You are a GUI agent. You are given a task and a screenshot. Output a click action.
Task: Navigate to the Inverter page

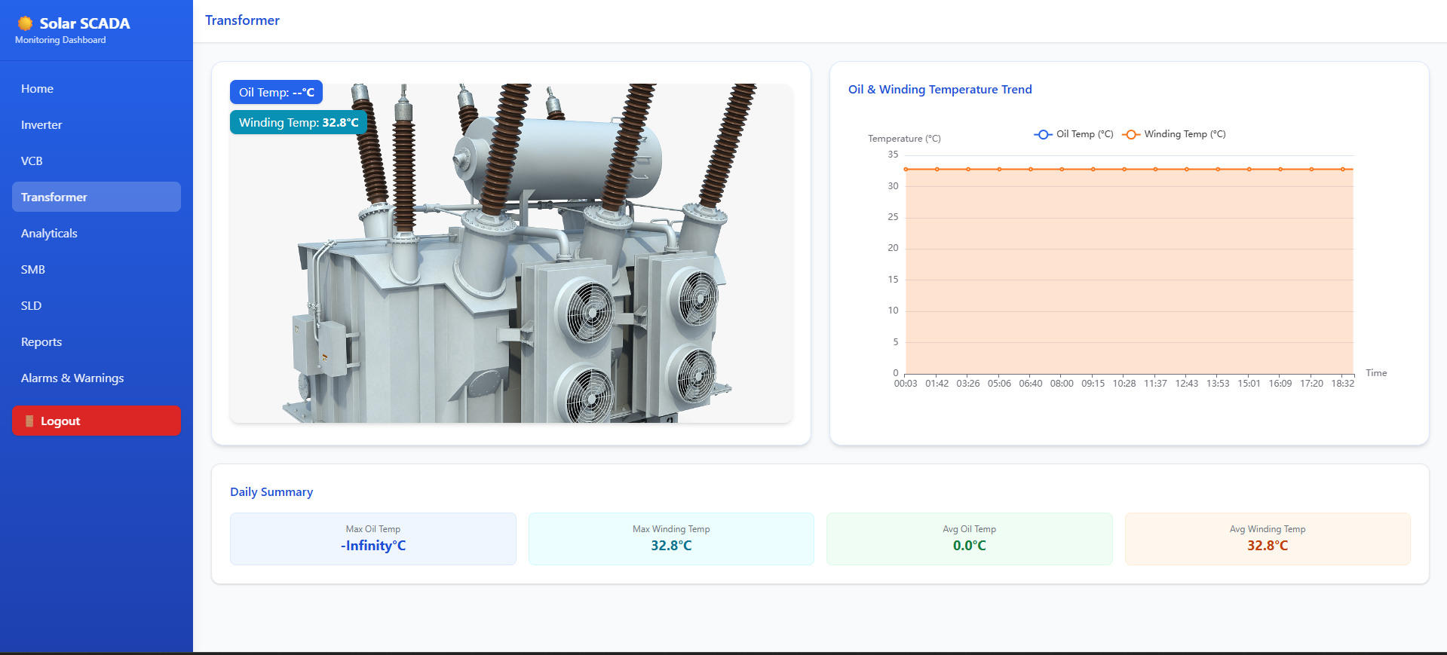41,125
